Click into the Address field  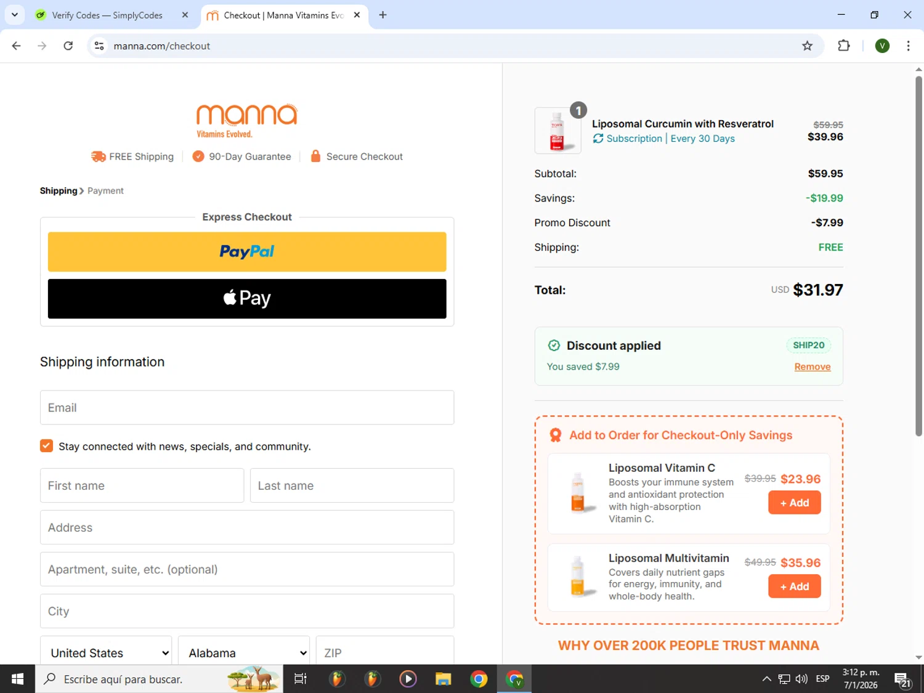tap(247, 527)
